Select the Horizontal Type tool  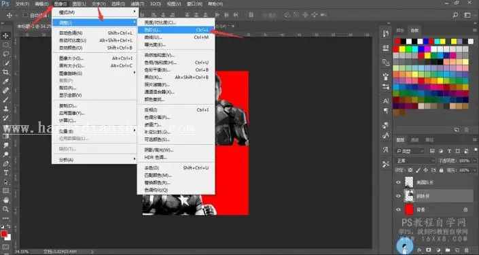(x=6, y=173)
